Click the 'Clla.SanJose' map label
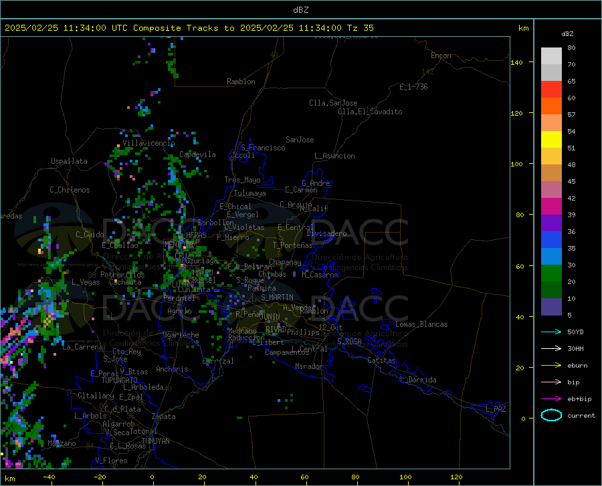 coord(333,103)
